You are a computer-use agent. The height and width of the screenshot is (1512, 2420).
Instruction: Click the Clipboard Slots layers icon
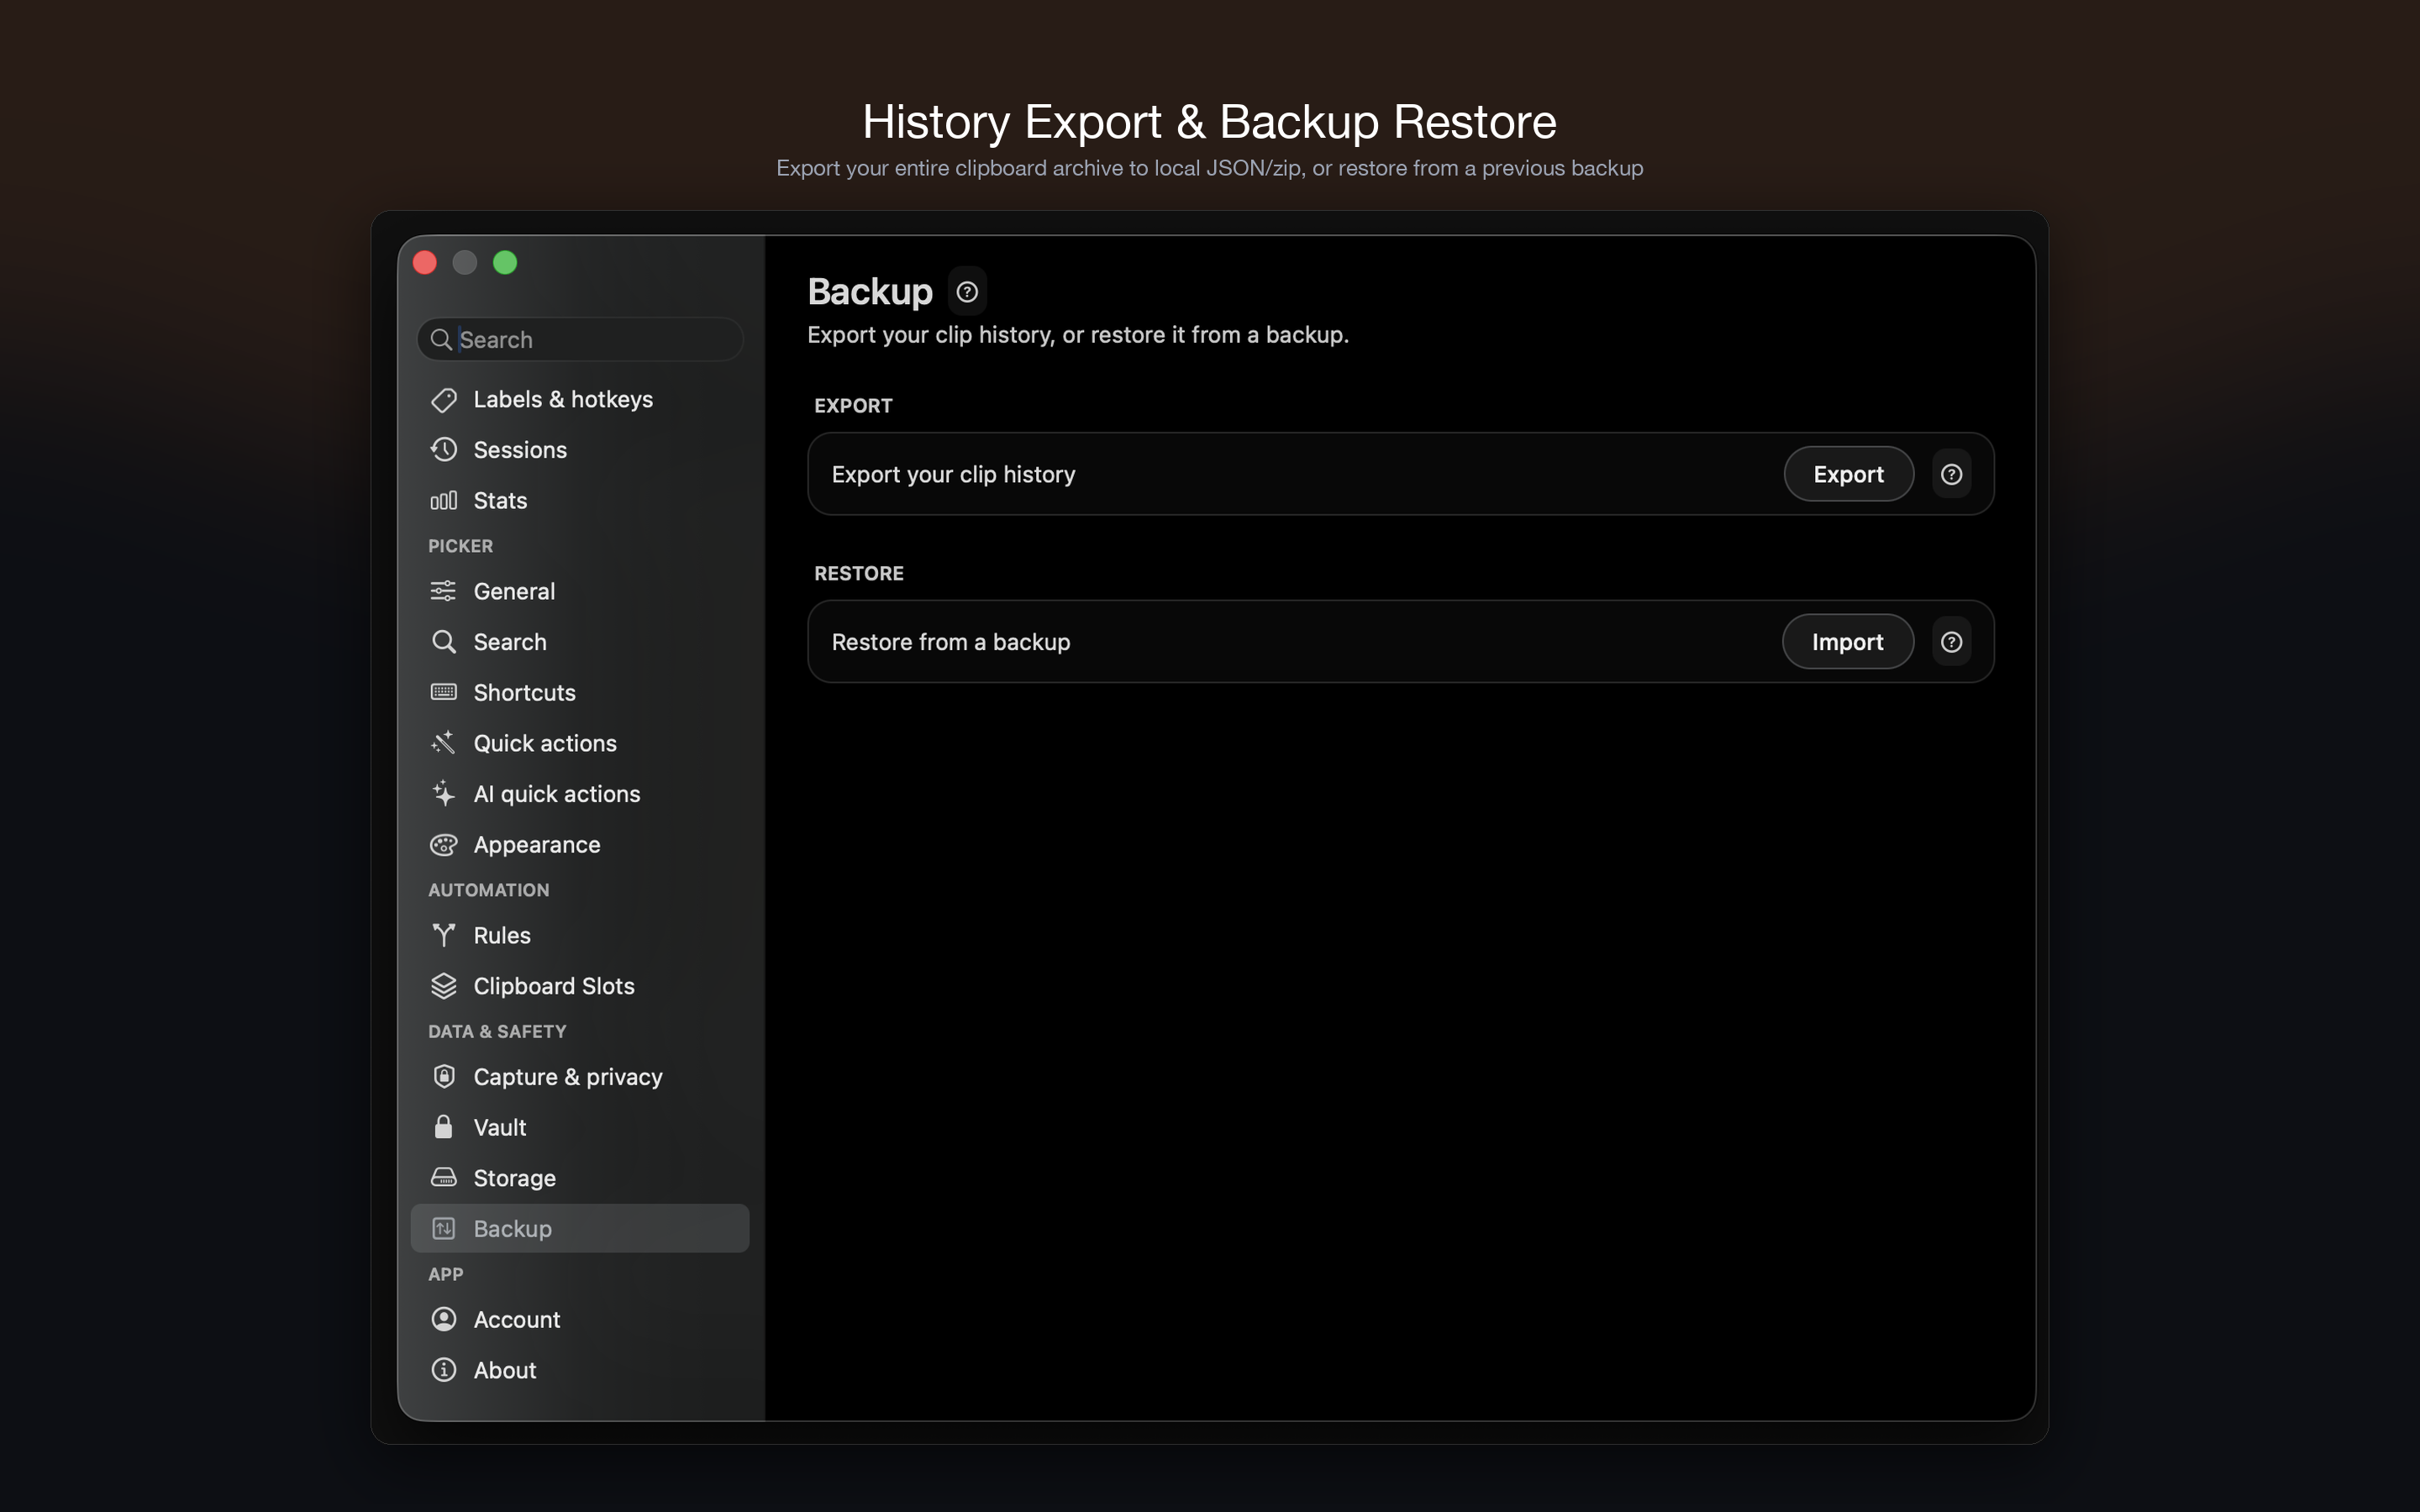(x=443, y=986)
